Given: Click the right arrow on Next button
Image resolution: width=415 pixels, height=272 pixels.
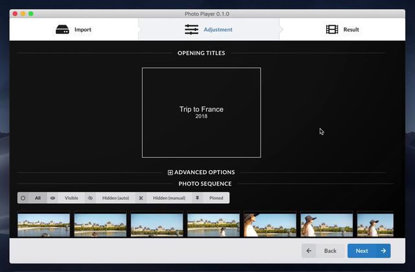Looking at the screenshot, I should [x=383, y=251].
